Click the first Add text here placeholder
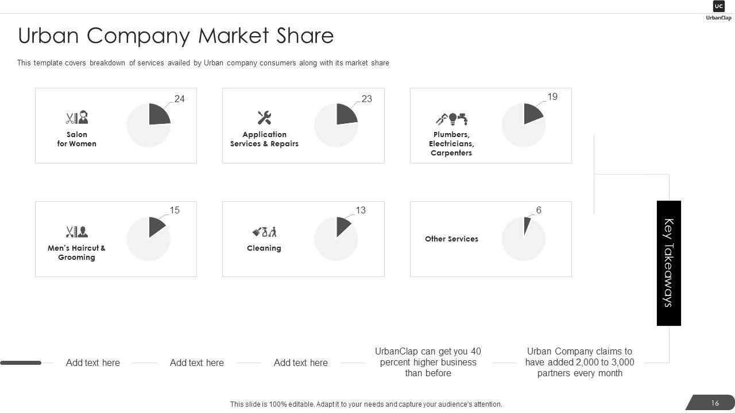This screenshot has width=735, height=413. coord(93,363)
